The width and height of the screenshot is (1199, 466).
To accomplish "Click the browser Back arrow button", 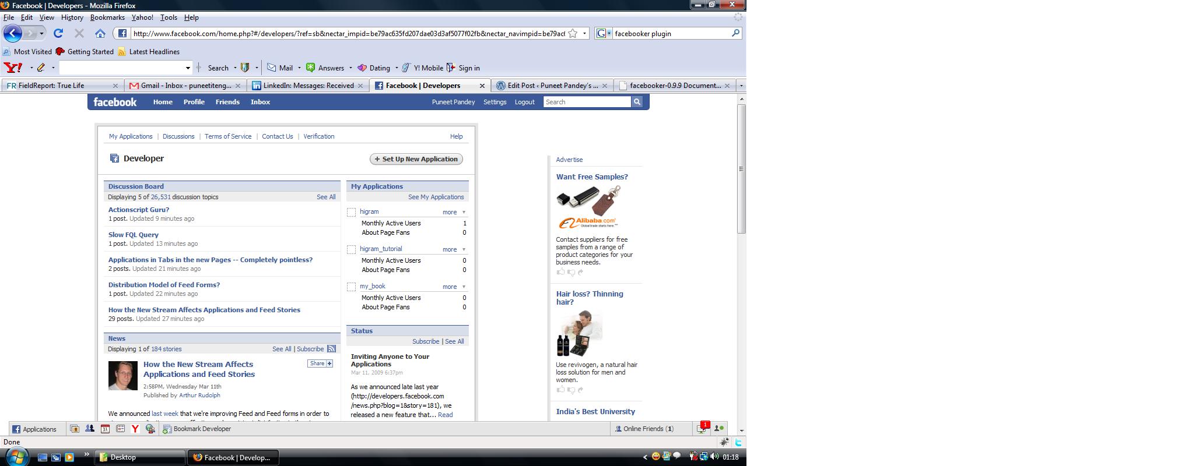I will pyautogui.click(x=13, y=33).
